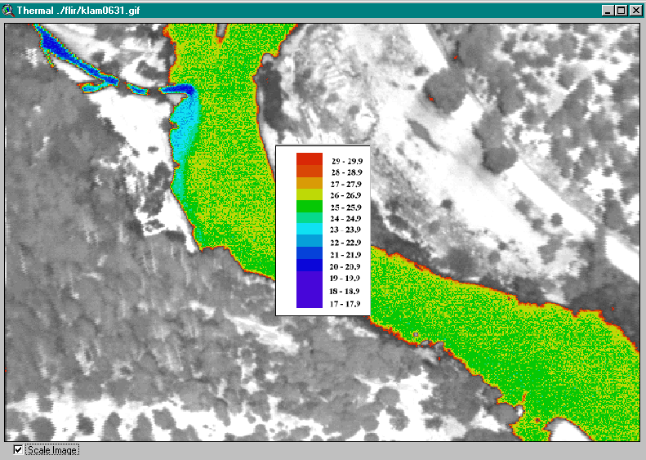Click the 28 - 28.9 legend label
The image size is (646, 460).
[347, 172]
